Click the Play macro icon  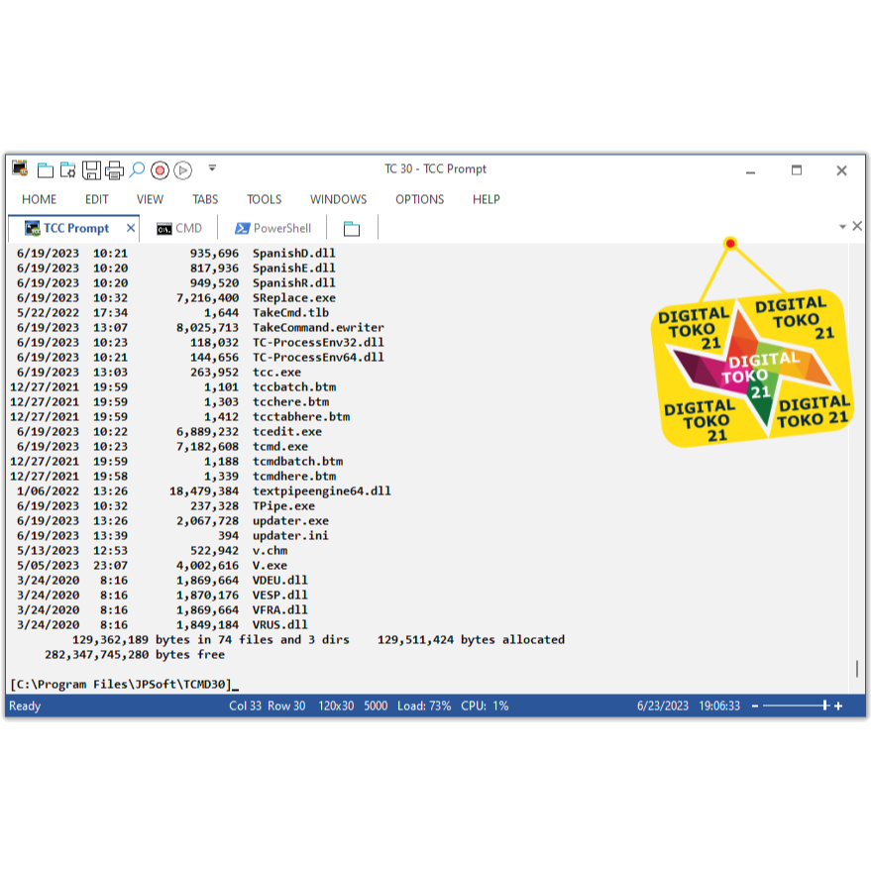tap(182, 170)
